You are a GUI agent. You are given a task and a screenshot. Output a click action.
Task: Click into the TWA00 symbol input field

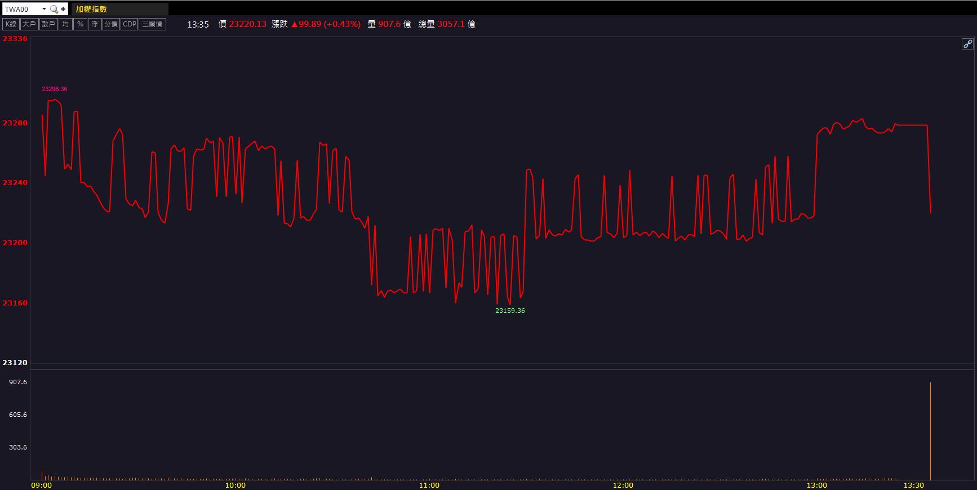coord(21,9)
